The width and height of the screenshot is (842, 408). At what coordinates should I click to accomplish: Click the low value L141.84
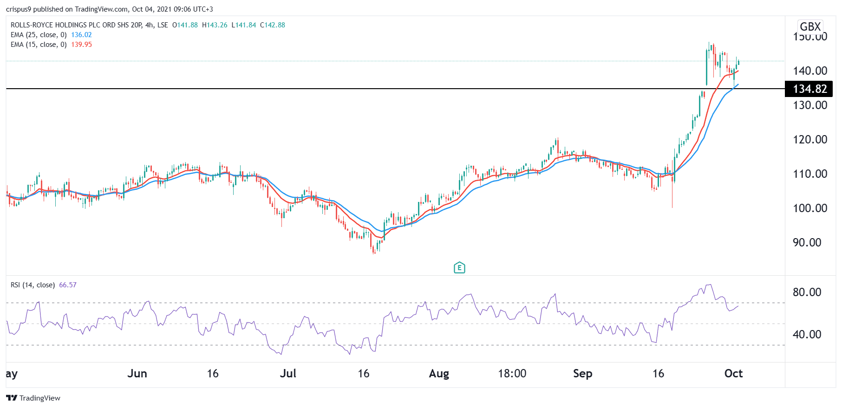pos(244,25)
